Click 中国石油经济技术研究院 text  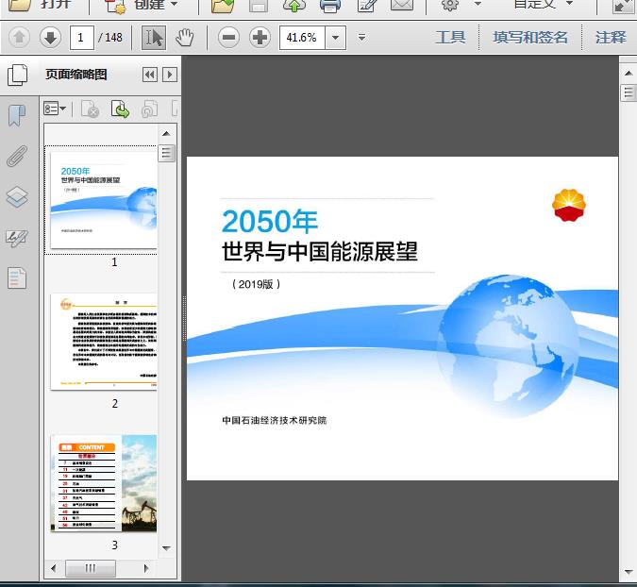tap(275, 420)
